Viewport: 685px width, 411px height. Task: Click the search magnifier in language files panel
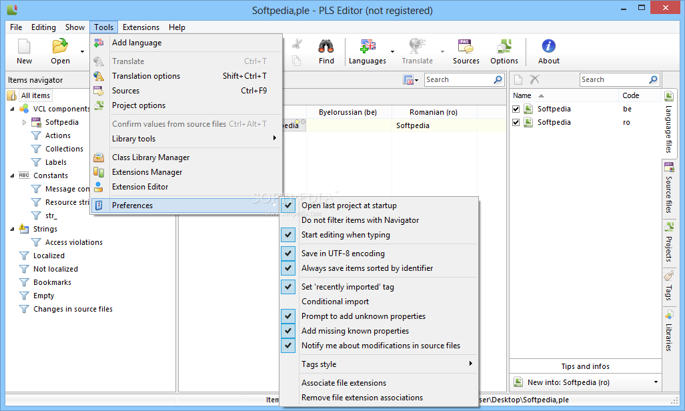click(x=653, y=79)
